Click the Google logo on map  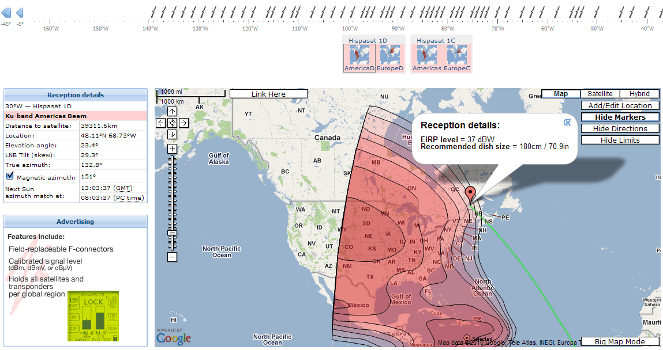[173, 337]
